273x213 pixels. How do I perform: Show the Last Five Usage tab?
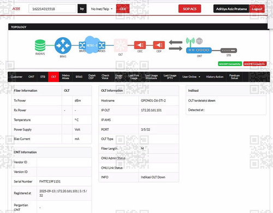pyautogui.click(x=134, y=77)
